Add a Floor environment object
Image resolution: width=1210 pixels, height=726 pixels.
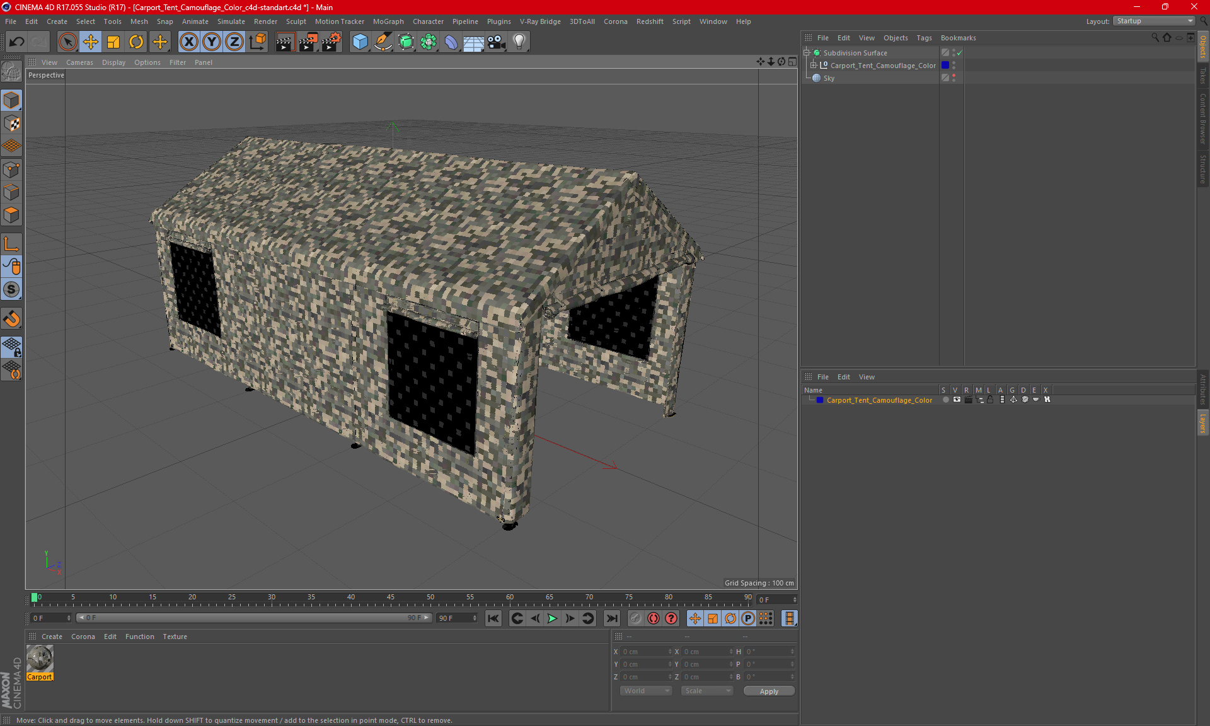pyautogui.click(x=473, y=42)
